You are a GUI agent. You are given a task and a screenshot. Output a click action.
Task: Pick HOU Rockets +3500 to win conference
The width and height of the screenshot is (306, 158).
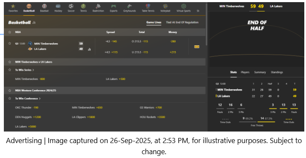click(152, 117)
